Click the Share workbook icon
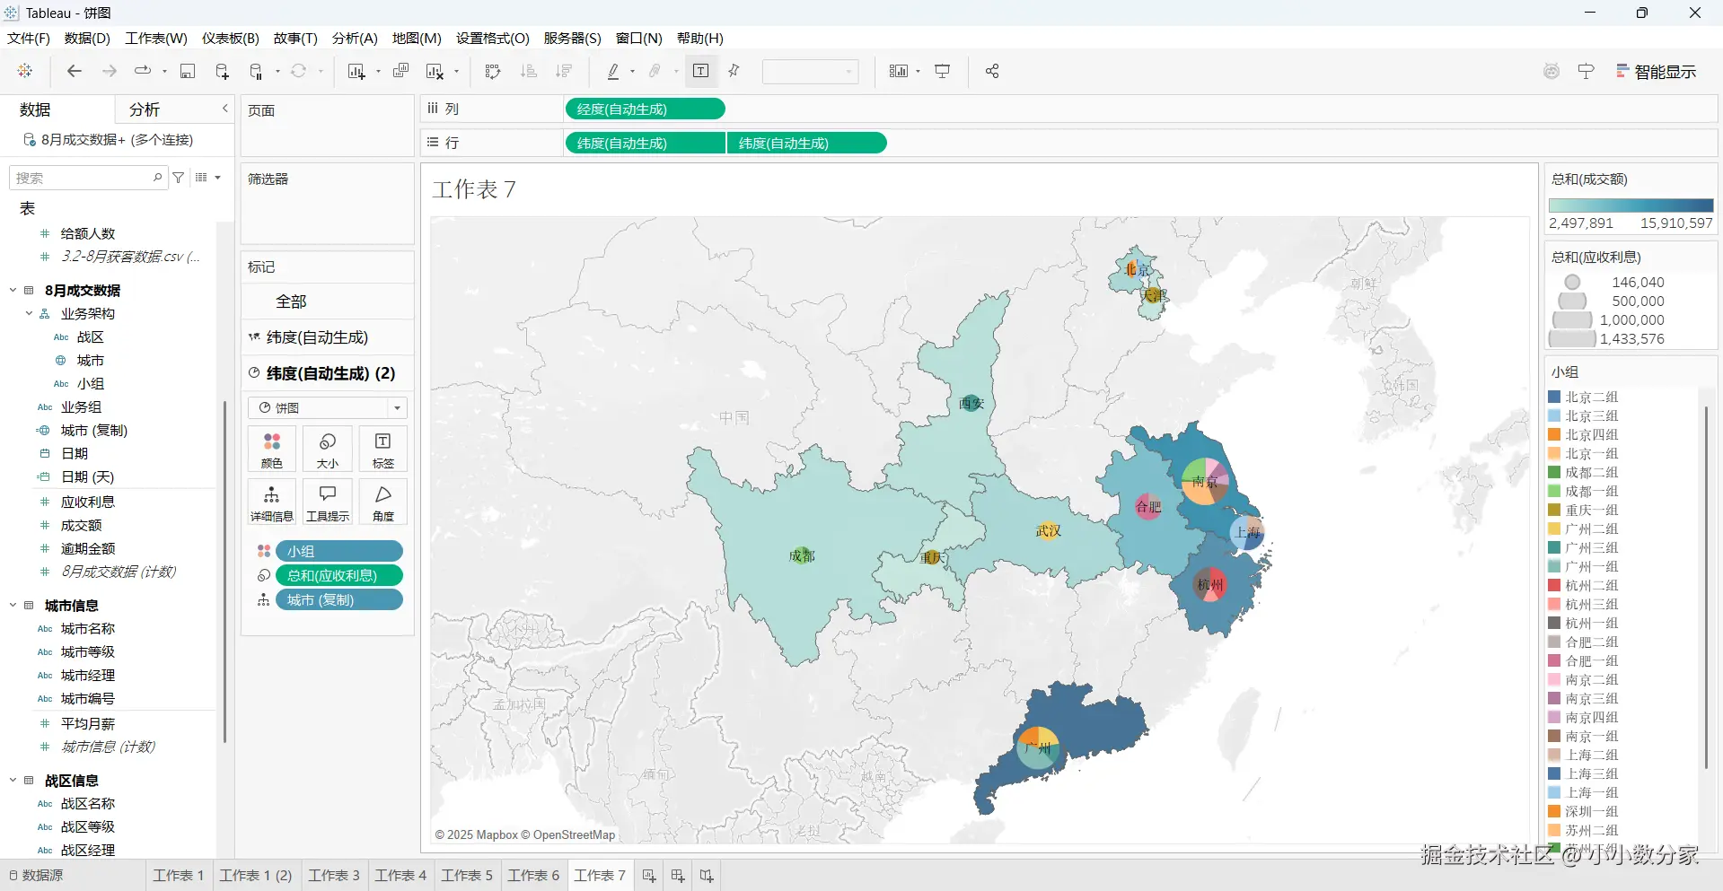 coord(992,72)
